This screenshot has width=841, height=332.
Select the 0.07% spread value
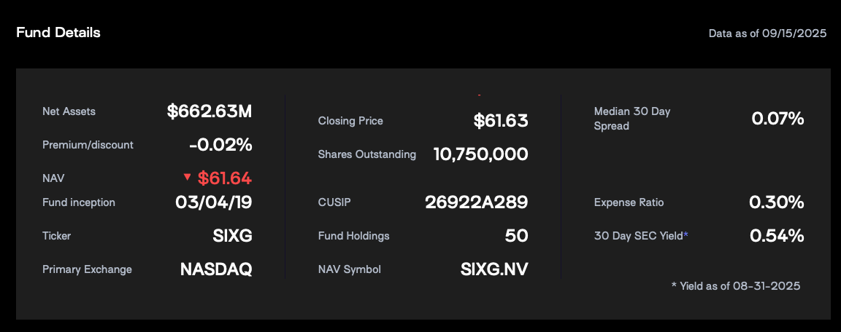(777, 119)
